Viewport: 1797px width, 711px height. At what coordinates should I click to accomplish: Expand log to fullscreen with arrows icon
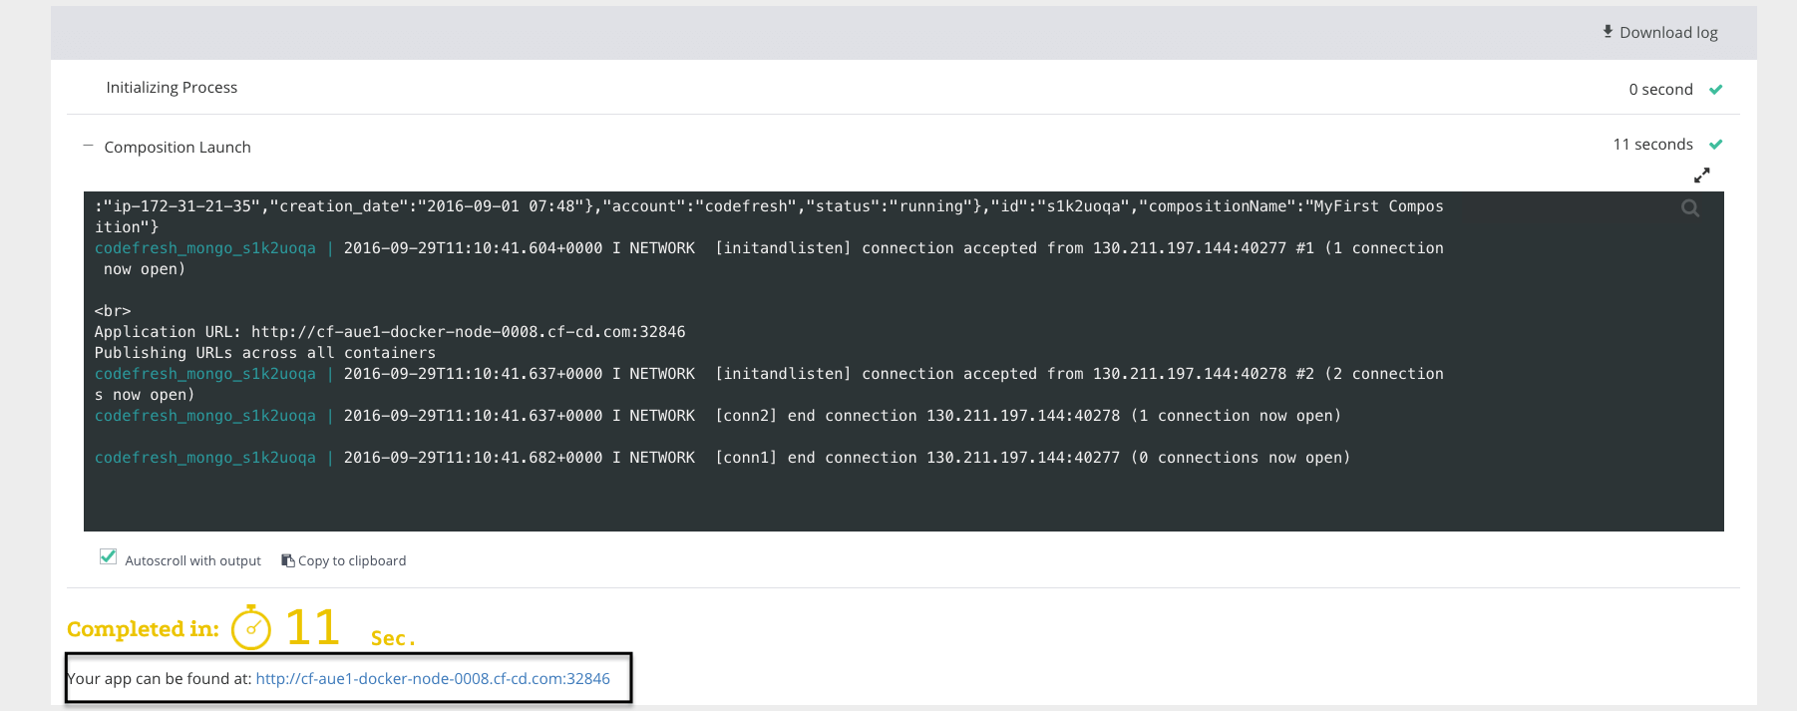point(1701,176)
